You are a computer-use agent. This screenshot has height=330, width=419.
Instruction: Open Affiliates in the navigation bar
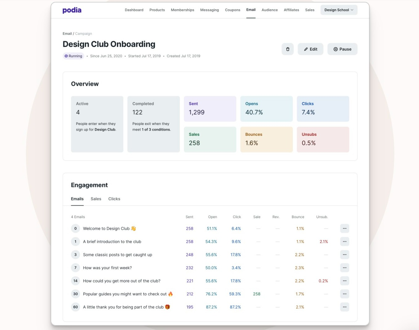[x=291, y=10]
